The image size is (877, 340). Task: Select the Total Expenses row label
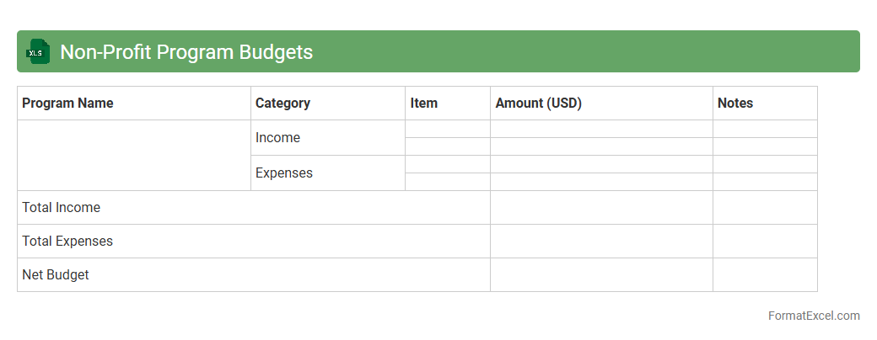[x=67, y=242]
